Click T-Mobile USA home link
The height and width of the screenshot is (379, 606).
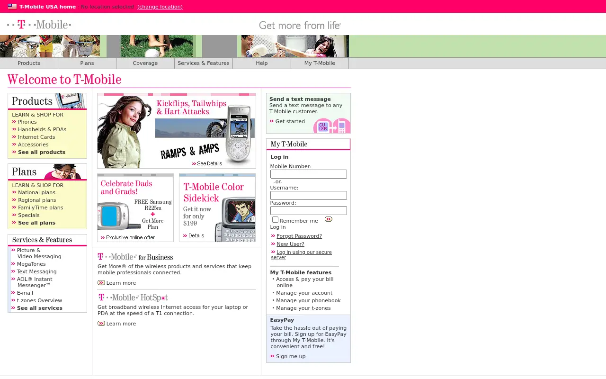47,7
